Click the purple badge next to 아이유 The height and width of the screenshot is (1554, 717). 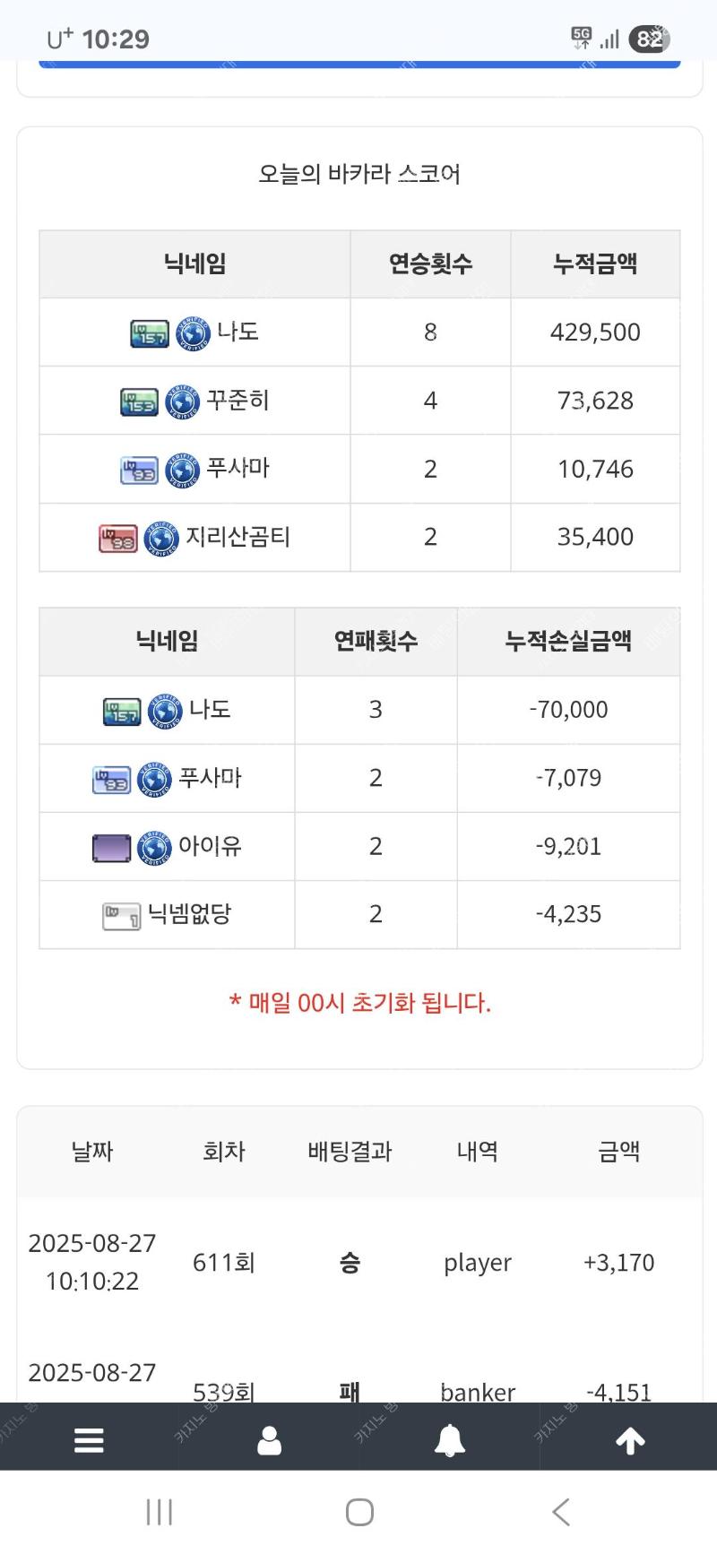coord(112,848)
